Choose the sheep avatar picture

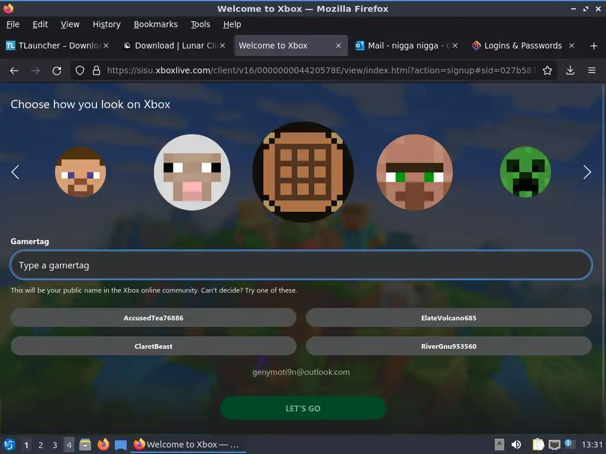pyautogui.click(x=192, y=172)
